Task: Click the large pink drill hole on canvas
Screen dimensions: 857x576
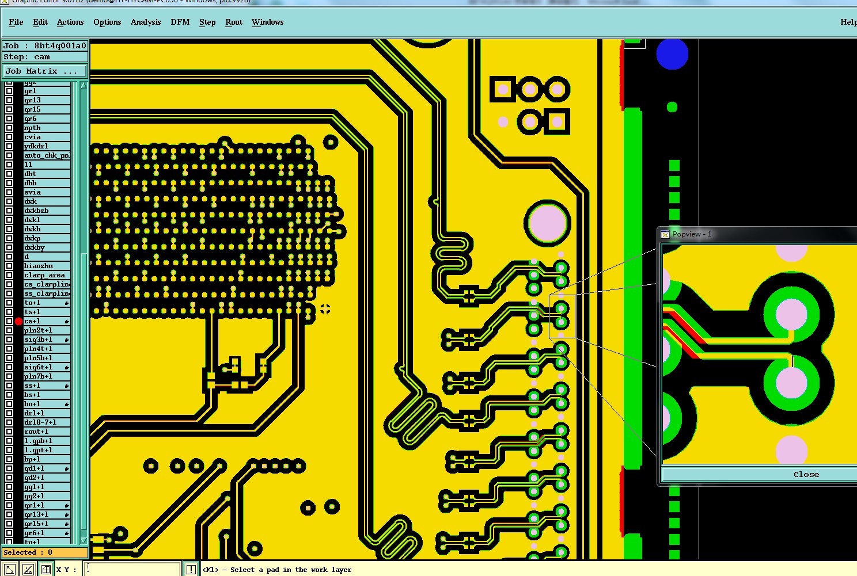Action: point(547,223)
